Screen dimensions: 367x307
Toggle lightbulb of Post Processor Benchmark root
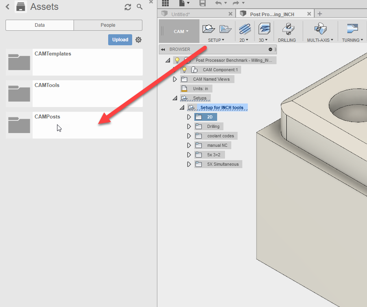coord(177,60)
